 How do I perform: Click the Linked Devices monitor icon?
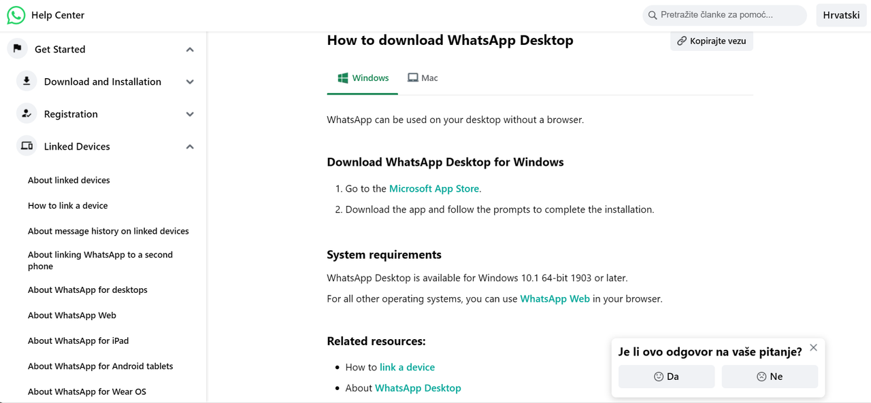coord(27,146)
